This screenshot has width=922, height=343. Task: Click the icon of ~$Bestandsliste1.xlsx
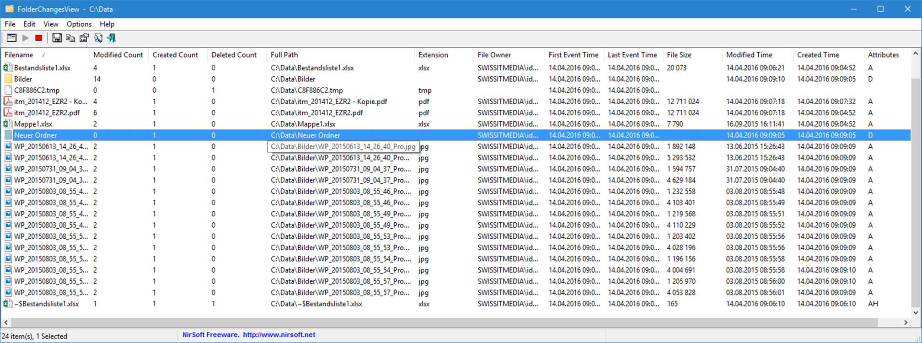pyautogui.click(x=8, y=304)
